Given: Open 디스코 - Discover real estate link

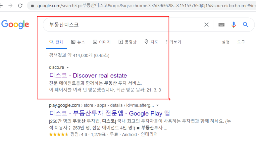Looking at the screenshot, I should [x=88, y=75].
